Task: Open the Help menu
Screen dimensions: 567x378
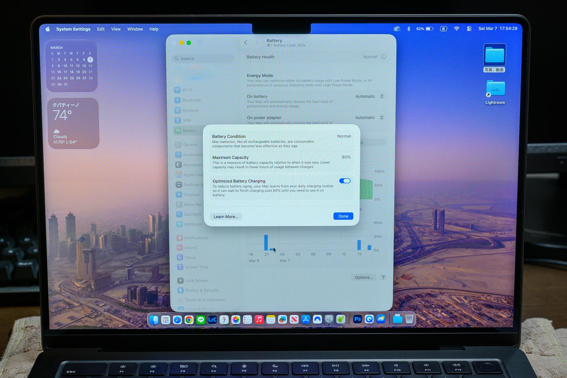Action: pos(154,29)
